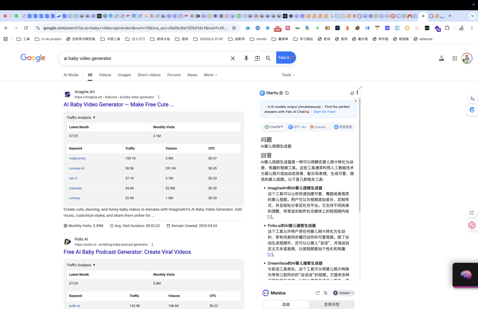The width and height of the screenshot is (478, 309).
Task: Open a new browser tab
Action: click(449, 16)
